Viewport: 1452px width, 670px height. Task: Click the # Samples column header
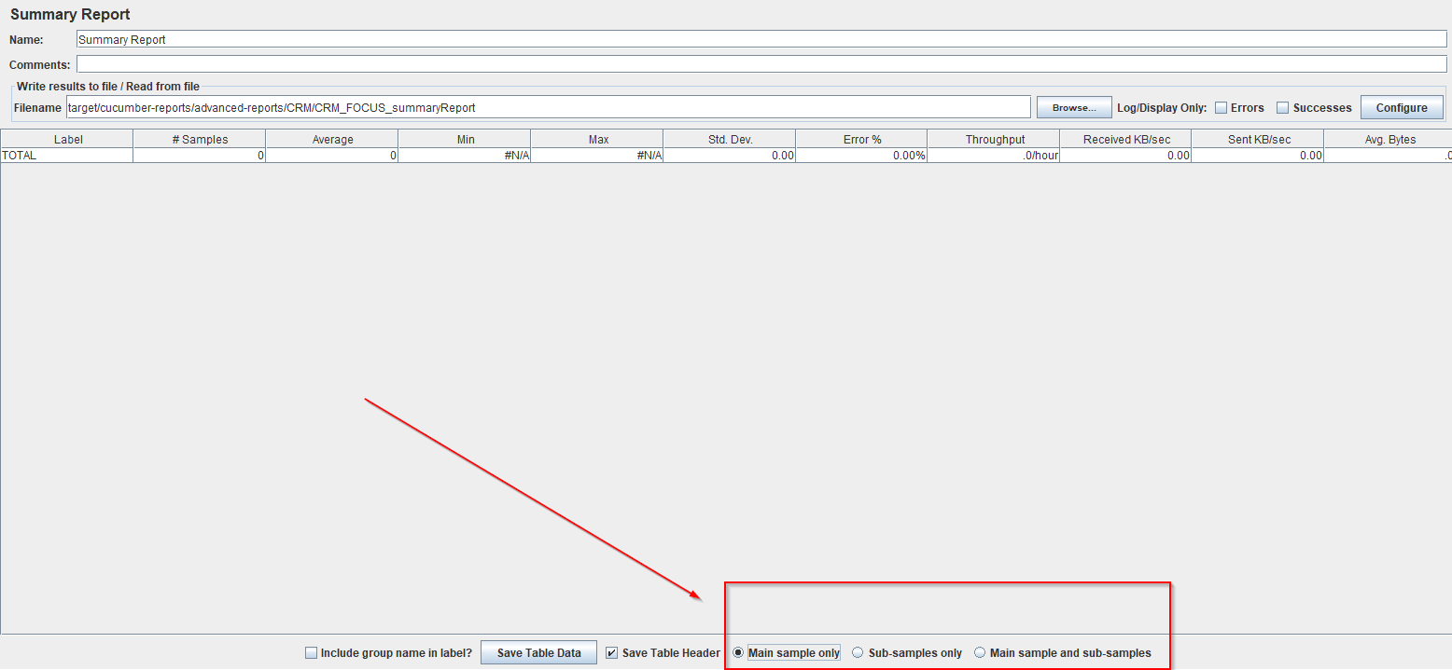[x=200, y=139]
